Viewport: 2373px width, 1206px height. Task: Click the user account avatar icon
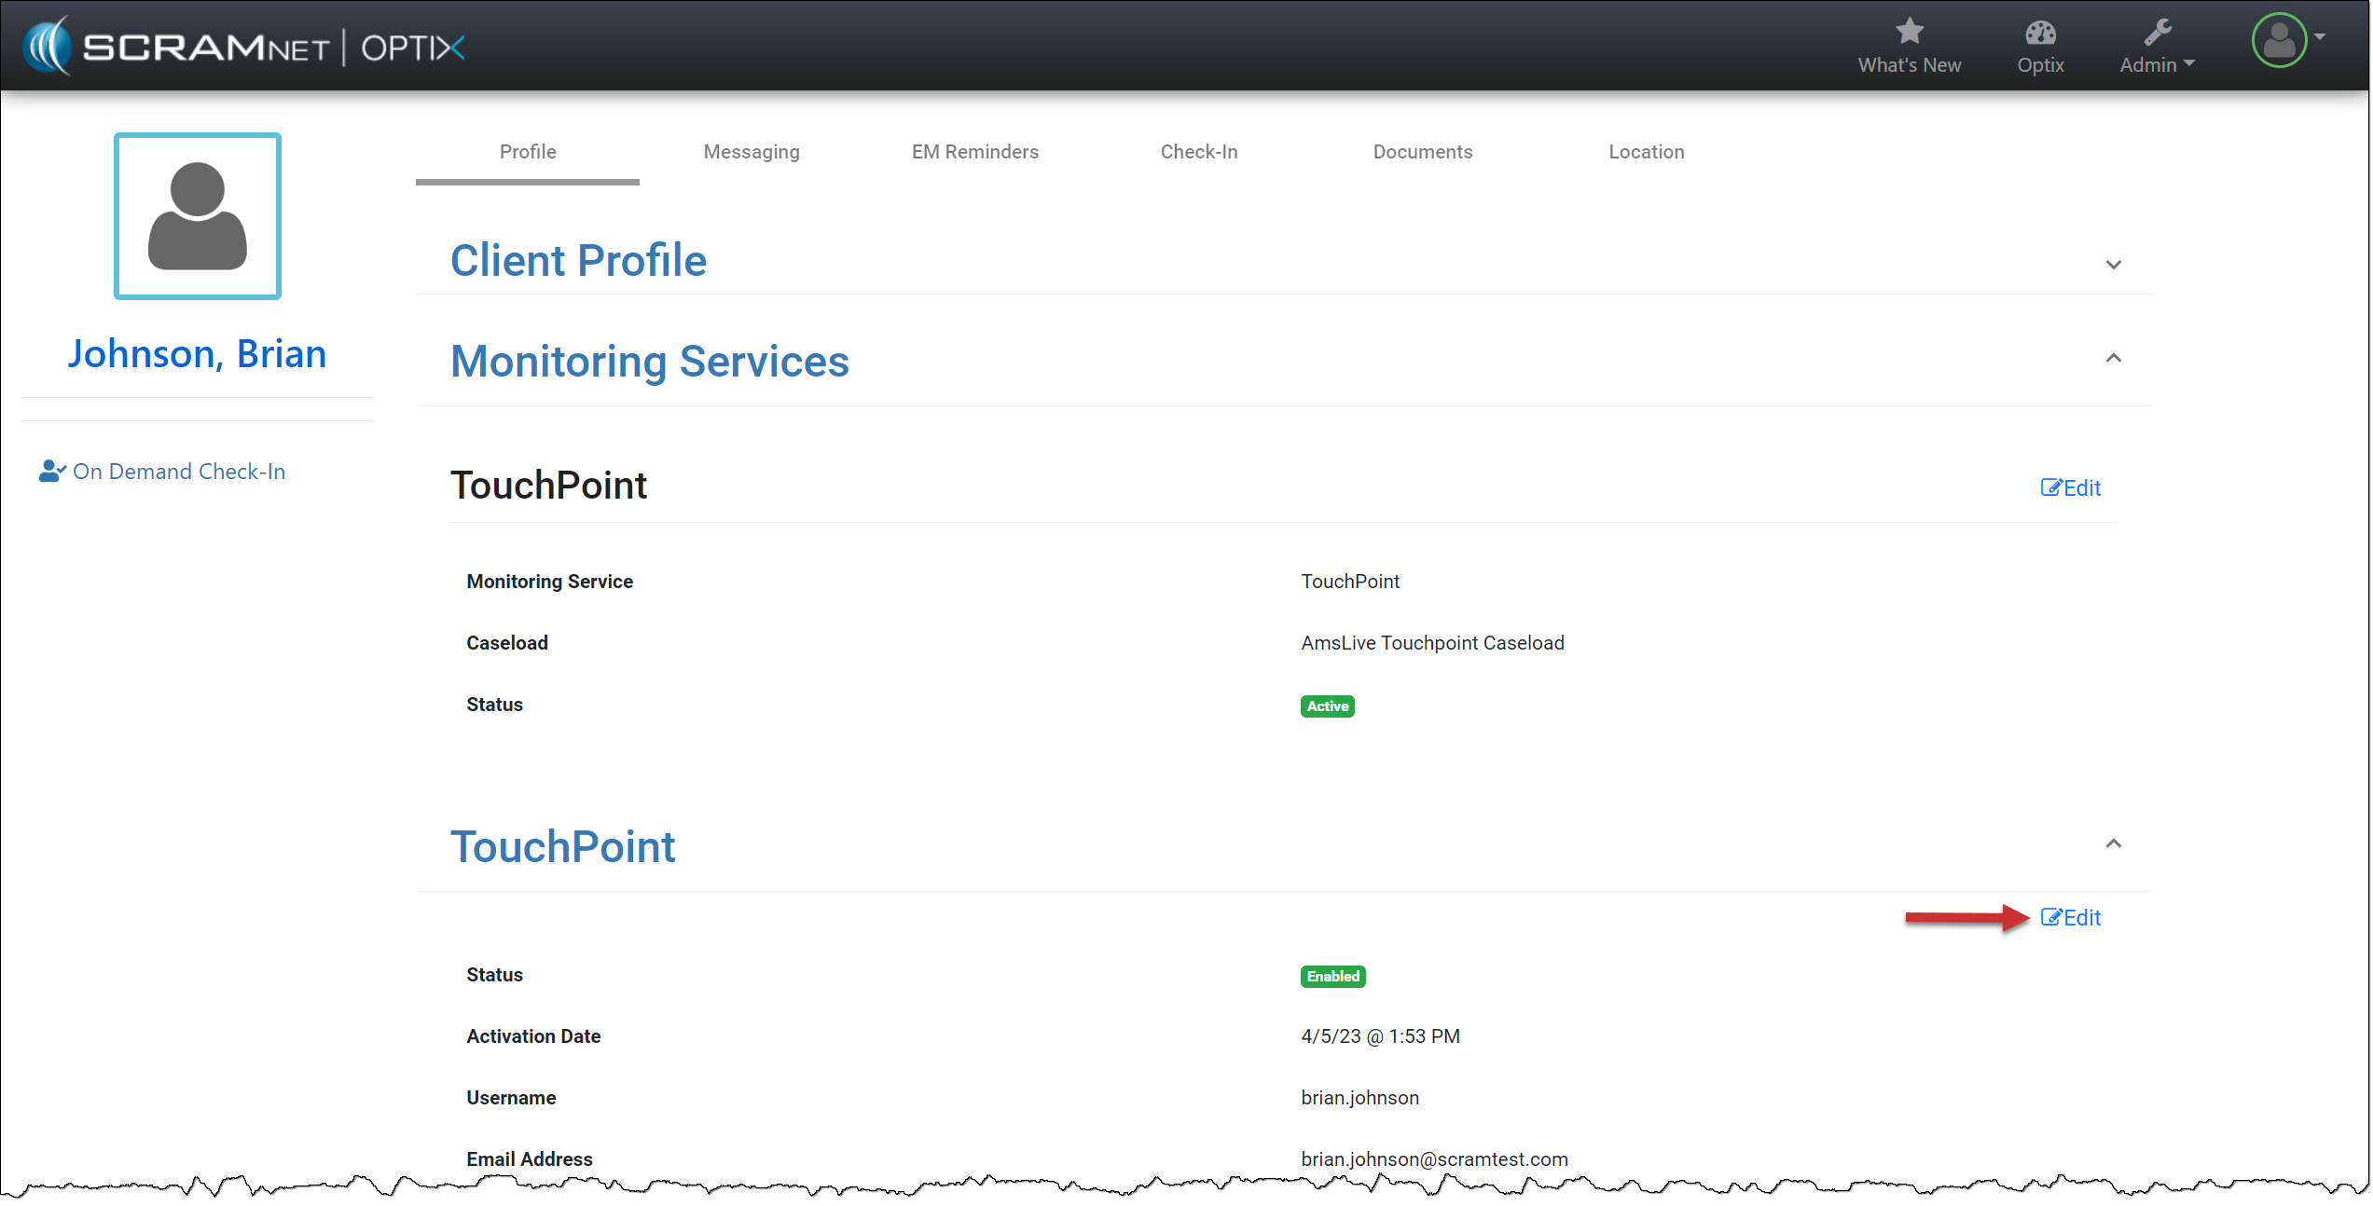pos(2279,41)
